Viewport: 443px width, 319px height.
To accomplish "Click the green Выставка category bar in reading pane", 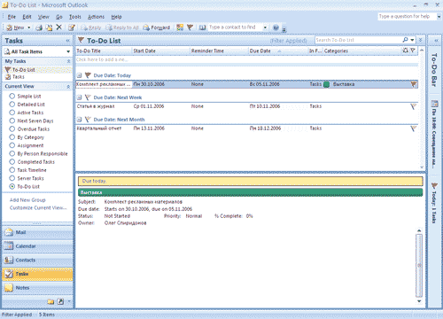I will tap(250, 192).
